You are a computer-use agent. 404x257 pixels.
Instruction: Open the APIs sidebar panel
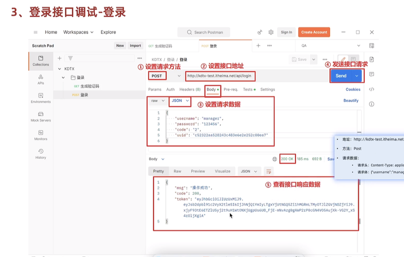click(x=41, y=80)
